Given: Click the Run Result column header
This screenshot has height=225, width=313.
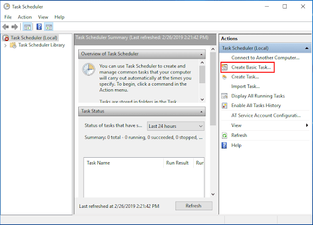Looking at the screenshot, I should tap(178, 163).
